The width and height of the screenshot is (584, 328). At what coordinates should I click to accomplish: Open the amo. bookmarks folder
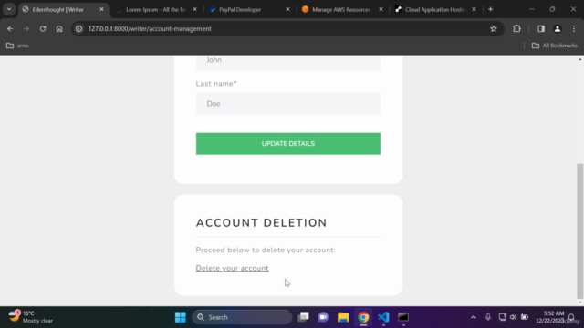pyautogui.click(x=18, y=46)
